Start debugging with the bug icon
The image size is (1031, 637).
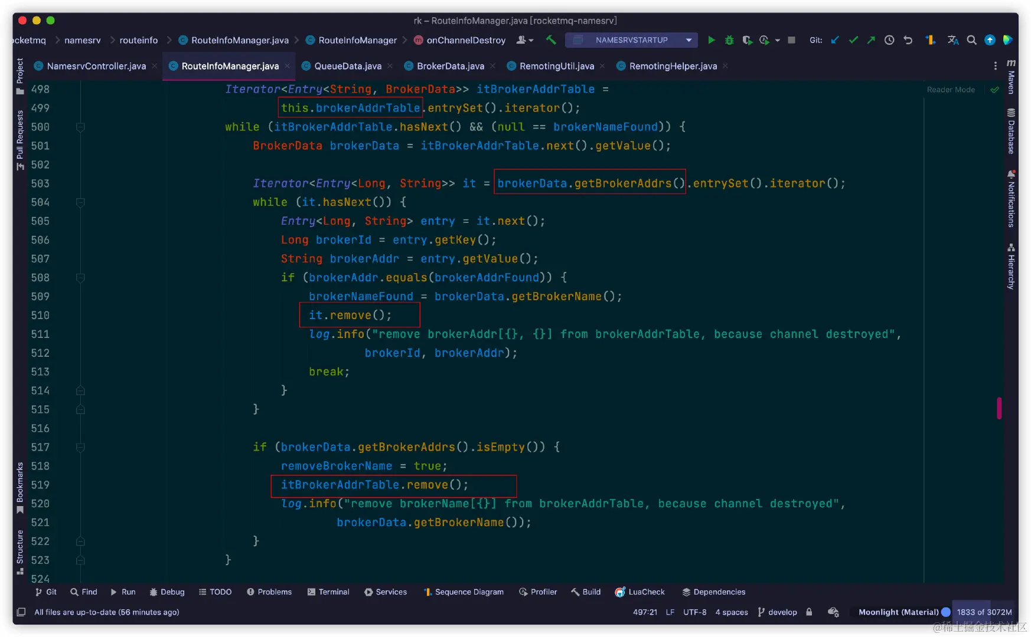(730, 40)
